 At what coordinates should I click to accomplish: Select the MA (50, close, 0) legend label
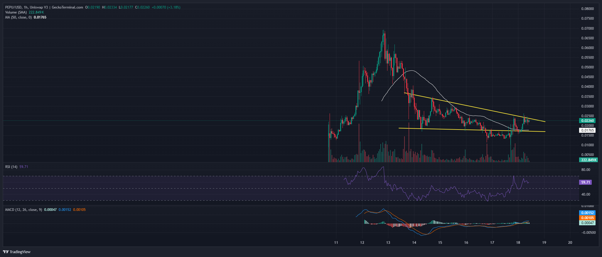18,17
